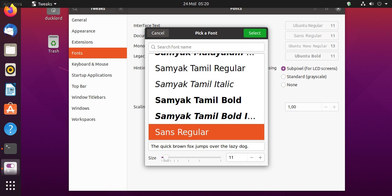Open the Ubuntu Mono Regular font picker

[312, 46]
